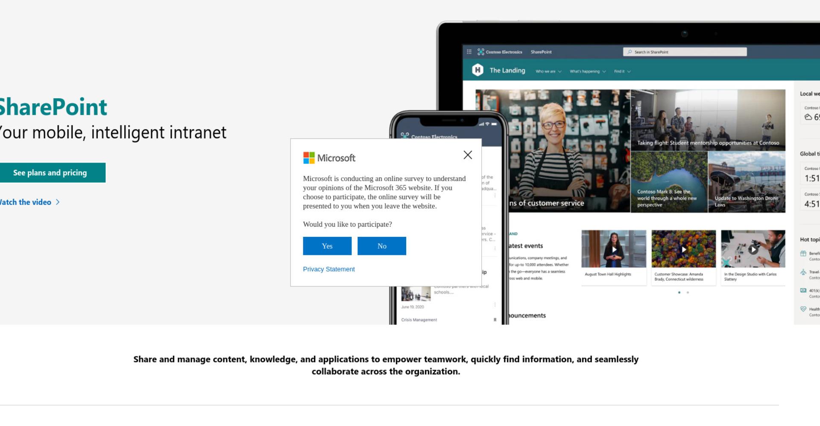
Task: Open the app launcher waffle icon
Action: coord(469,52)
